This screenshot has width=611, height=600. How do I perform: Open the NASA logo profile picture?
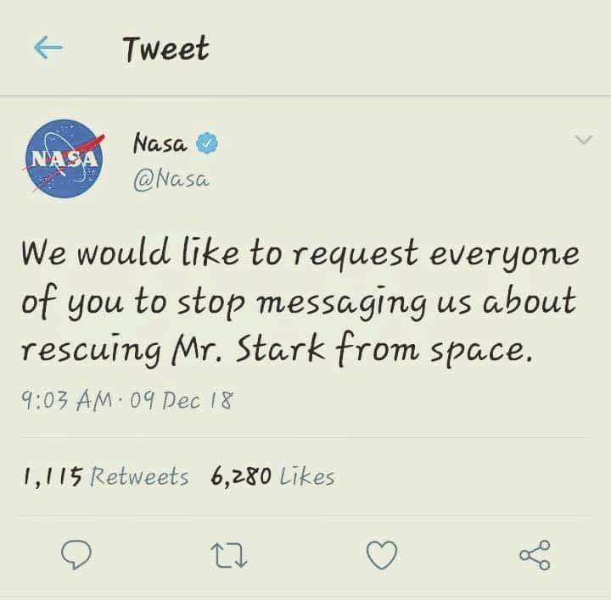pos(66,159)
